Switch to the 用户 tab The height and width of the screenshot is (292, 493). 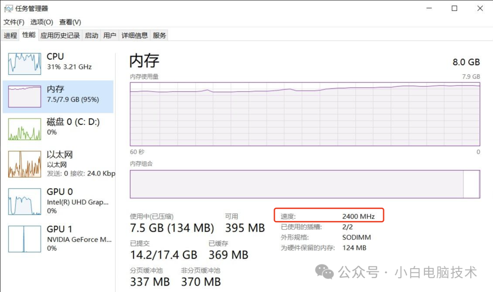(110, 36)
